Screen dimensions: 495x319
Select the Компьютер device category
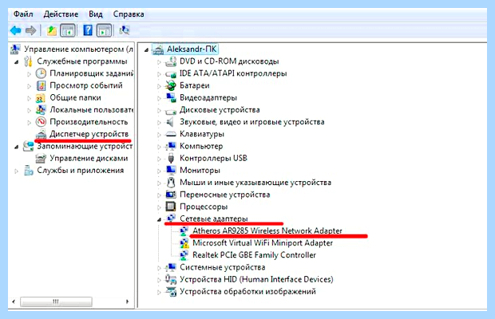(201, 146)
